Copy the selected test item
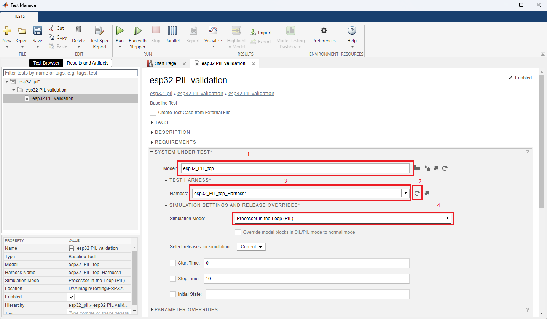Screen dimensions: 547x319 click(x=58, y=37)
